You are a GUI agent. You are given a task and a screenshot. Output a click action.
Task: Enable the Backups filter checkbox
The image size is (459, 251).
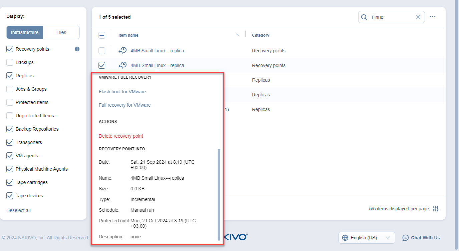point(10,62)
